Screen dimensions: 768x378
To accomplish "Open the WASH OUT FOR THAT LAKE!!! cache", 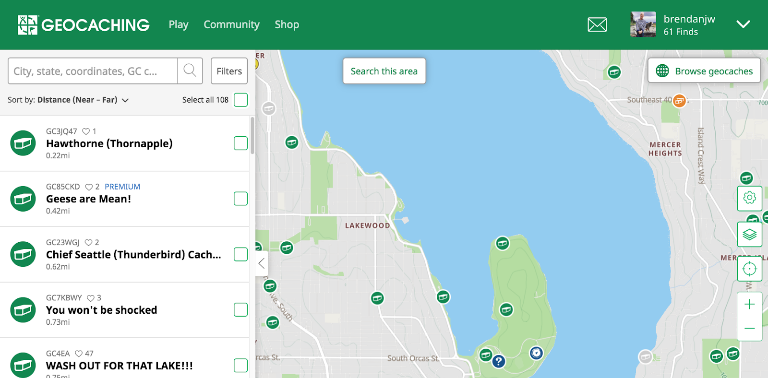I will (119, 366).
